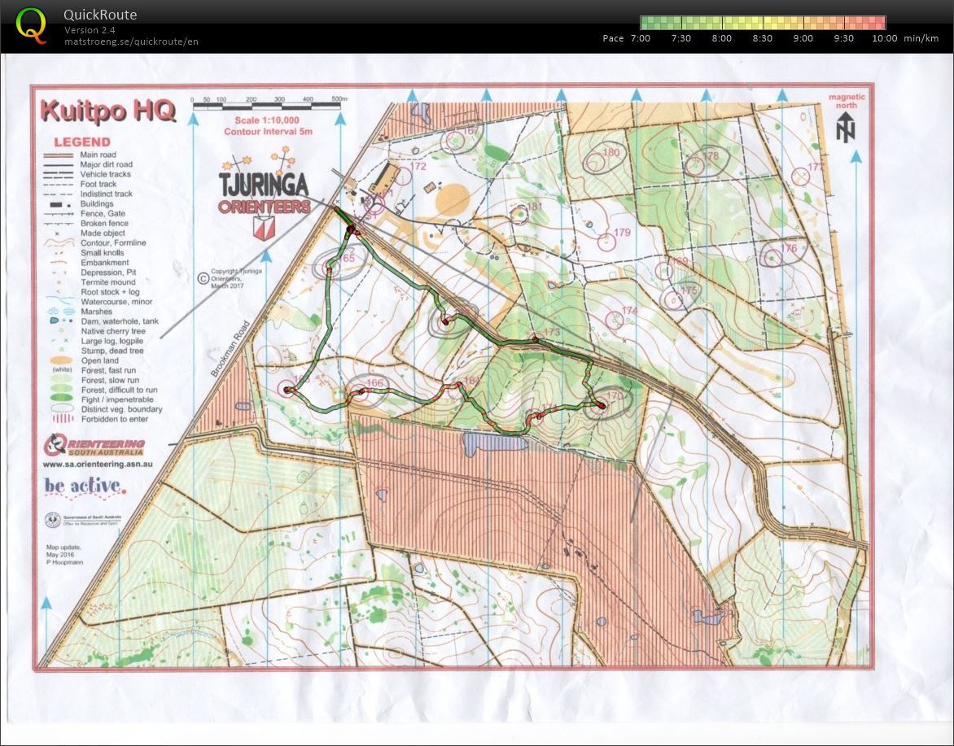This screenshot has width=954, height=746.
Task: Click the pace gradient color bar
Action: (x=763, y=22)
